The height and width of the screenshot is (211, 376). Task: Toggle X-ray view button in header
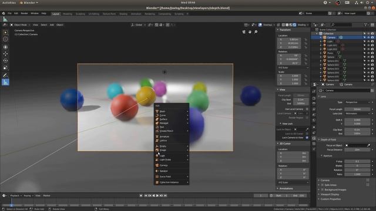tap(278, 25)
